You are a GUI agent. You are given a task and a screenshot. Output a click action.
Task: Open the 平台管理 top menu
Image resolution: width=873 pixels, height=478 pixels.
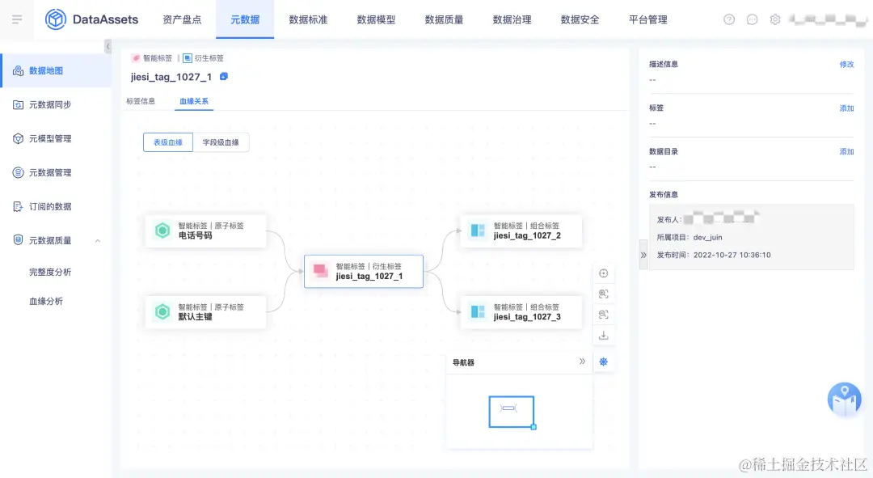647,19
